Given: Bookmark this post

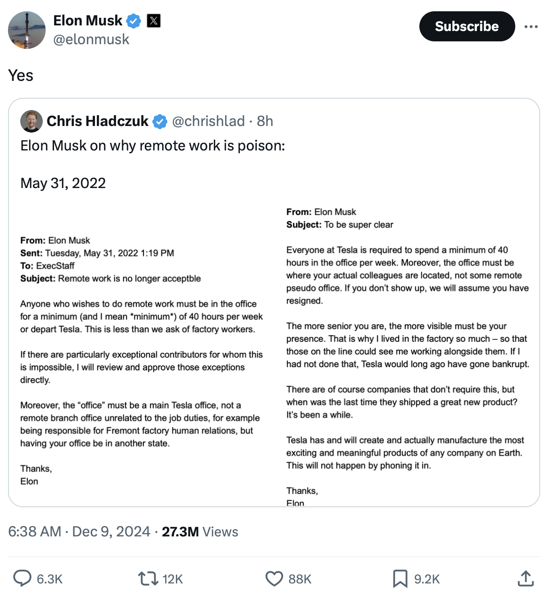Looking at the screenshot, I should pos(400,578).
